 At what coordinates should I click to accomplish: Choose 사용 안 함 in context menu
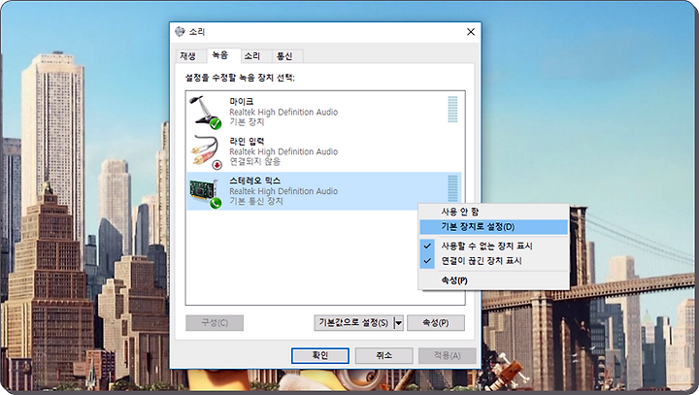tap(493, 212)
